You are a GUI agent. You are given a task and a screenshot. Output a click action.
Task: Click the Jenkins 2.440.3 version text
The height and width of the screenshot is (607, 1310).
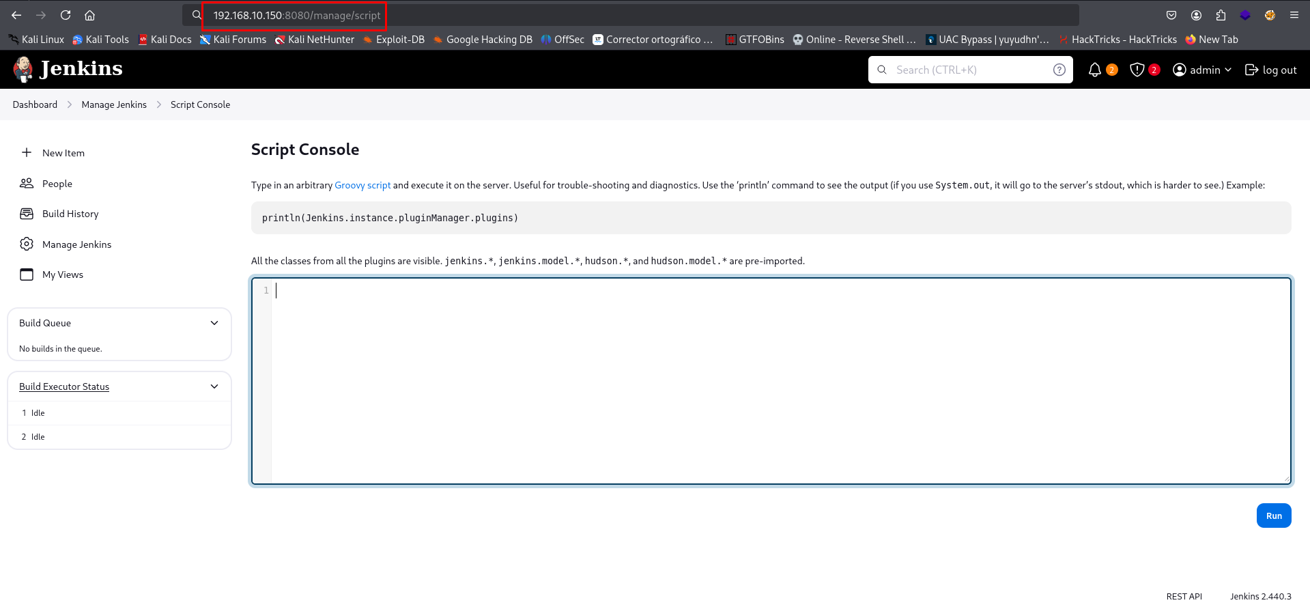(x=1261, y=596)
